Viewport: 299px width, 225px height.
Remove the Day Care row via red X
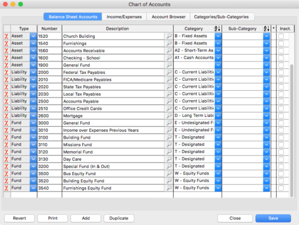coord(6,159)
